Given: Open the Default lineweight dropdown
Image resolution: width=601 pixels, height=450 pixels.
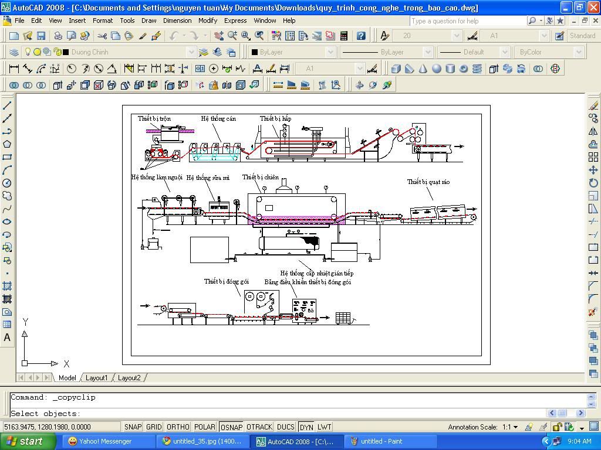Looking at the screenshot, I should [x=505, y=52].
